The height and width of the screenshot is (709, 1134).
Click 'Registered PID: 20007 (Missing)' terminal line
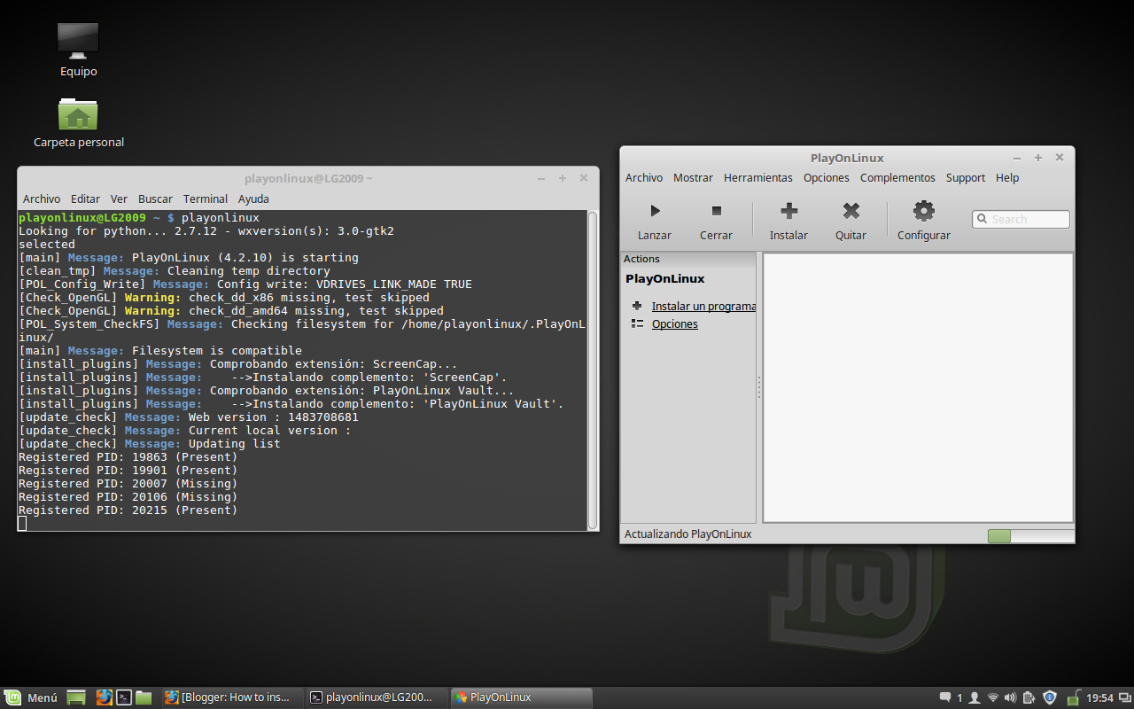pos(128,484)
